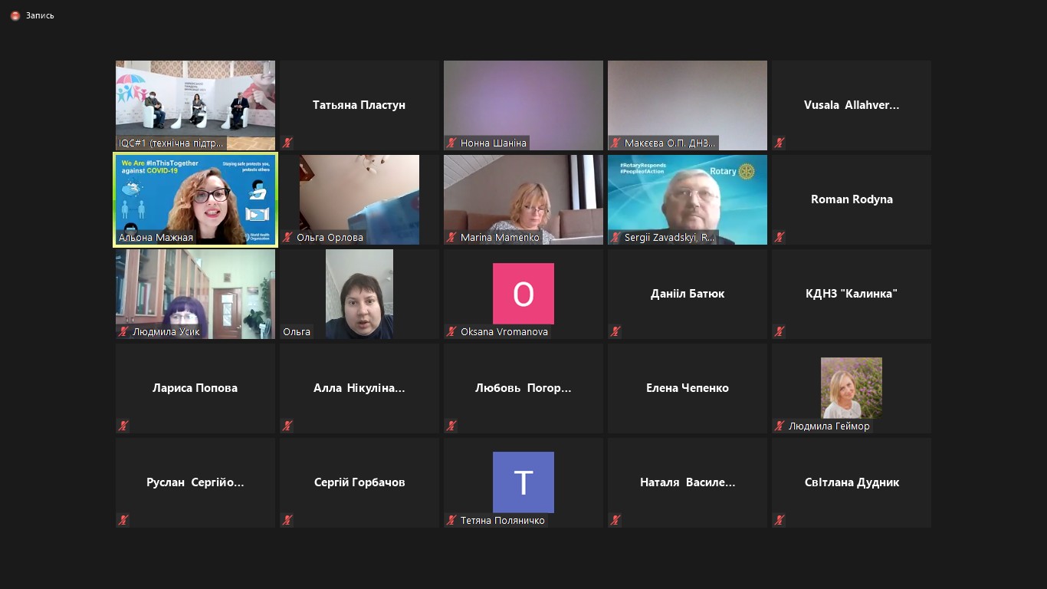Viewport: 1047px width, 589px height.
Task: Click muted mic icon on КДНЗ "Калинка" tile
Action: [x=780, y=331]
